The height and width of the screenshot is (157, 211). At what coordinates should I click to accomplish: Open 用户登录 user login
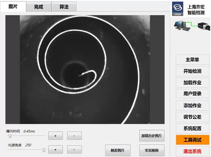point(192,93)
